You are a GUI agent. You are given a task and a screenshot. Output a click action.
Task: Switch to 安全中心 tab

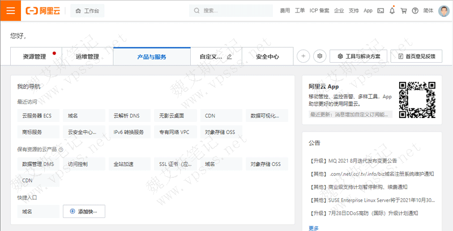pos(267,56)
